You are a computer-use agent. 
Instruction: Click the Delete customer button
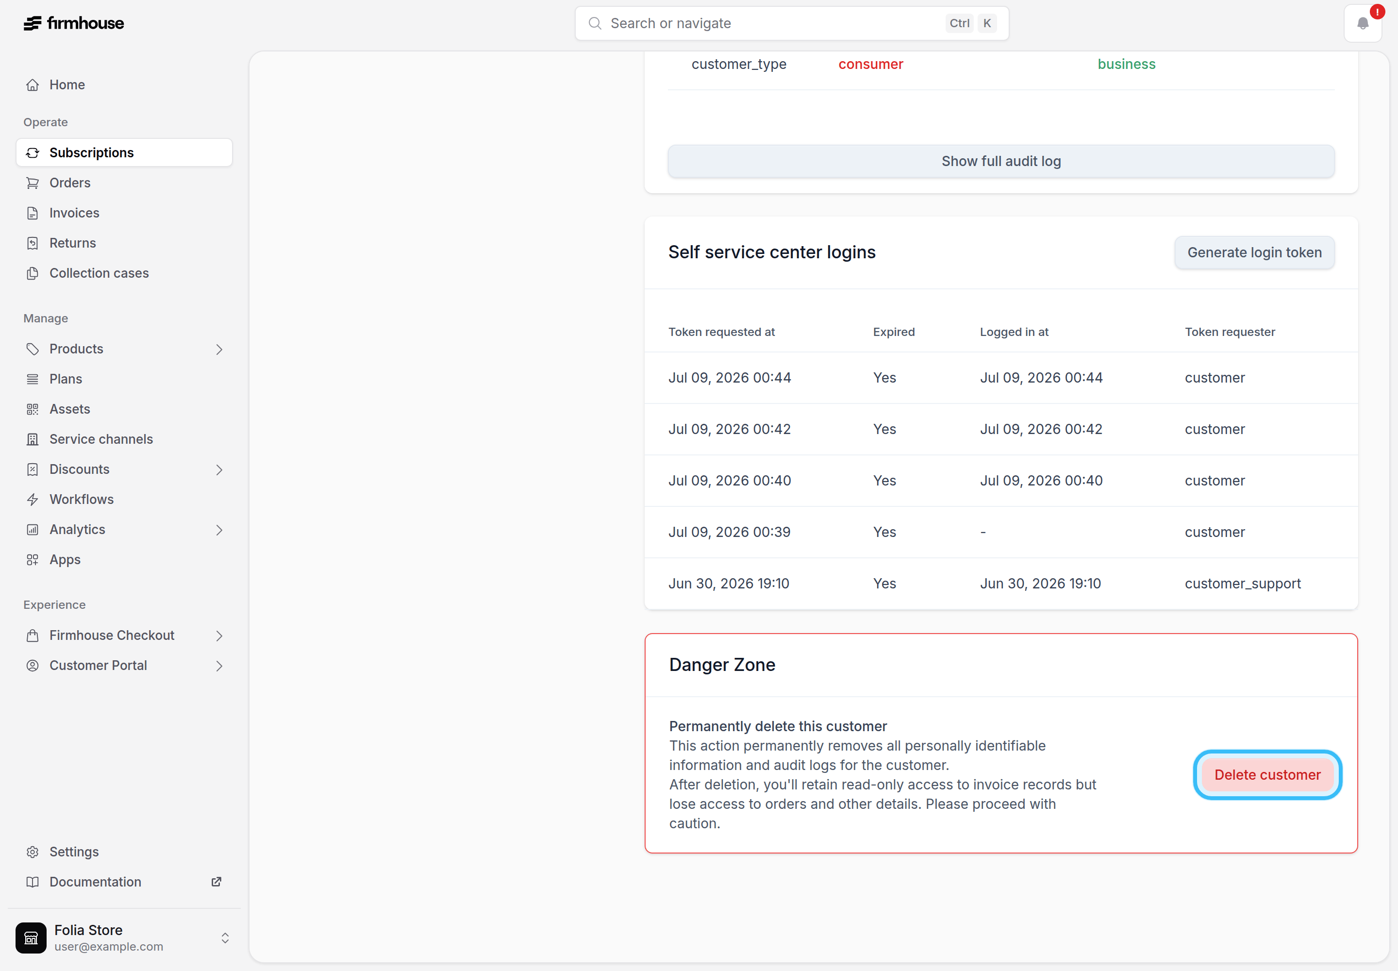point(1267,774)
